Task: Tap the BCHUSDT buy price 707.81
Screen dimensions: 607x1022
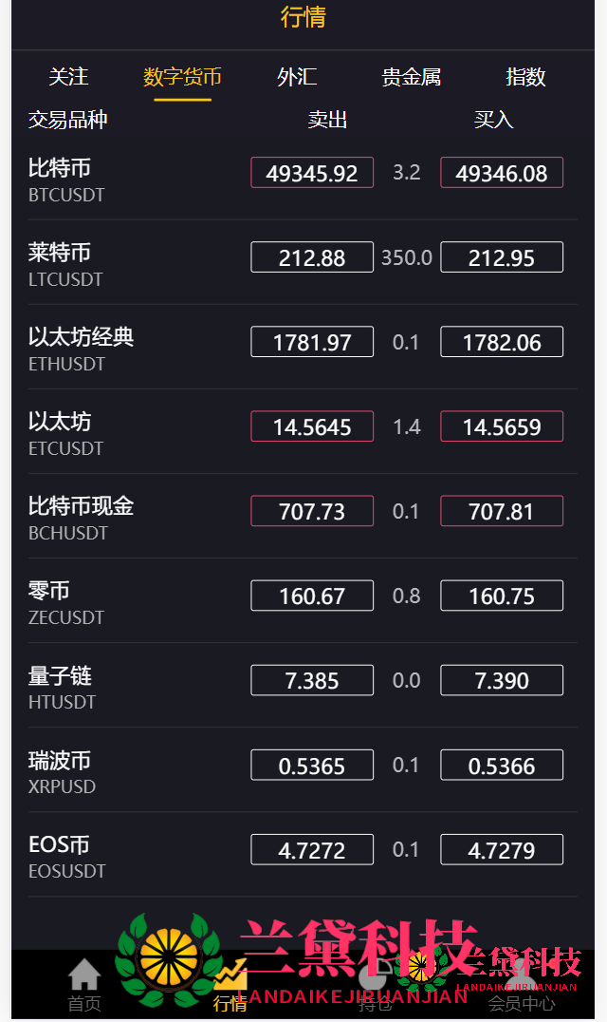Action: point(502,511)
